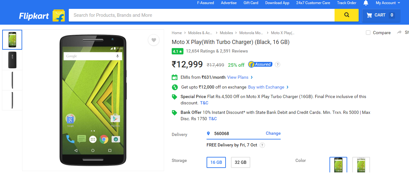Click the green exchange arrows icon

(x=175, y=87)
